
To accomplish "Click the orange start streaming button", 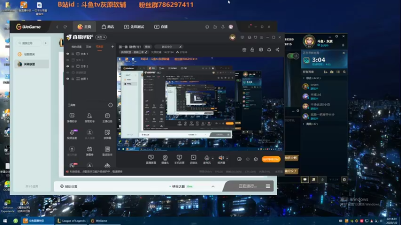I will 271,159.
